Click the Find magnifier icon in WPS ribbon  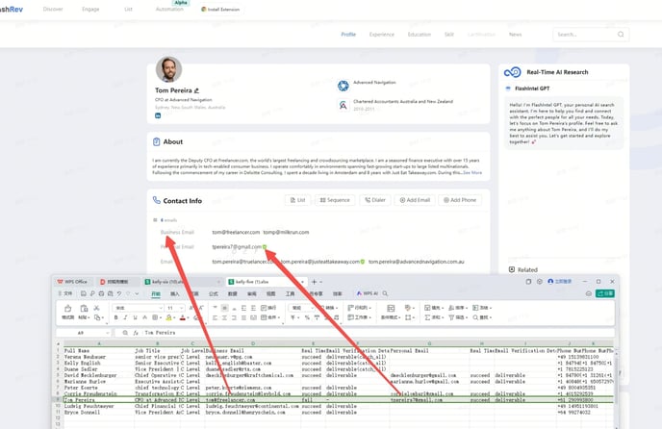point(475,317)
